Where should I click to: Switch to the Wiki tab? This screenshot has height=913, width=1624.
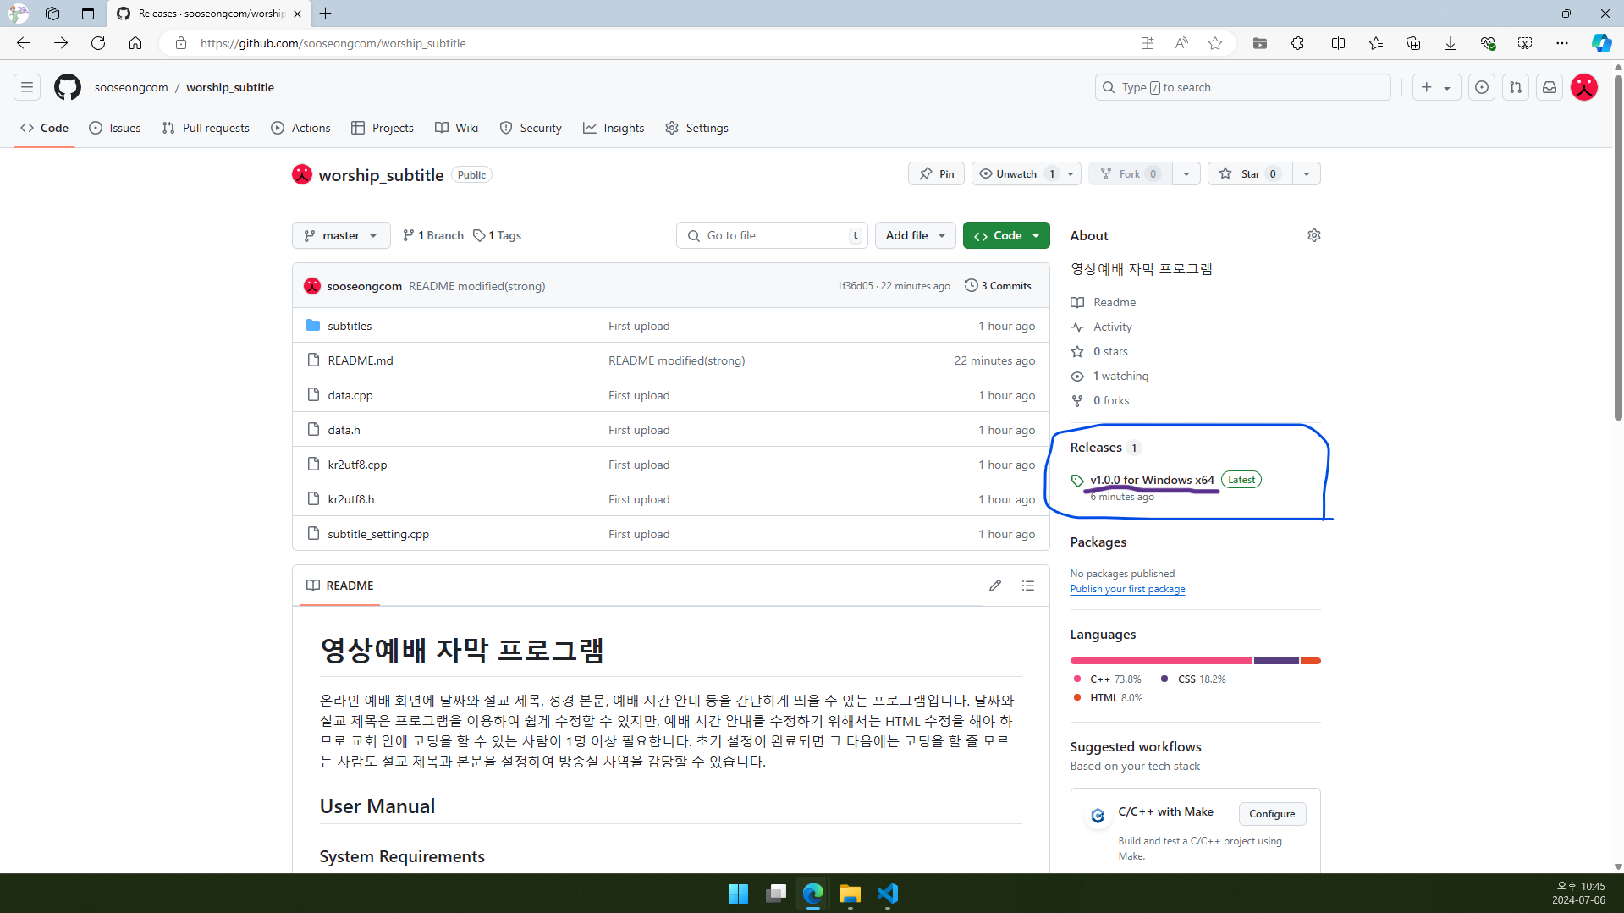(x=457, y=128)
